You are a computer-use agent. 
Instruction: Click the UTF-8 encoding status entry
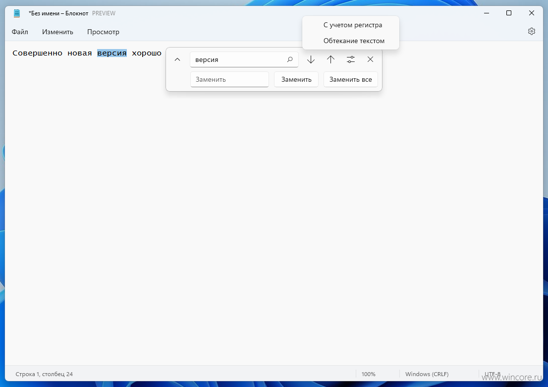point(493,374)
